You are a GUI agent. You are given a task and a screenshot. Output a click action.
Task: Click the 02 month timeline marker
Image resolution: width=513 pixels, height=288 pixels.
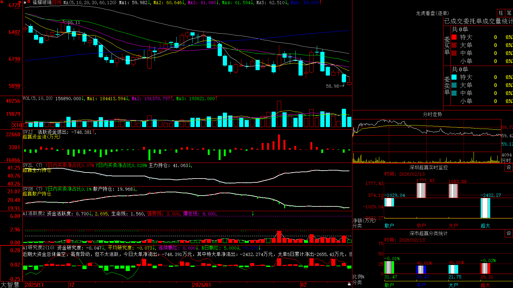point(304,285)
